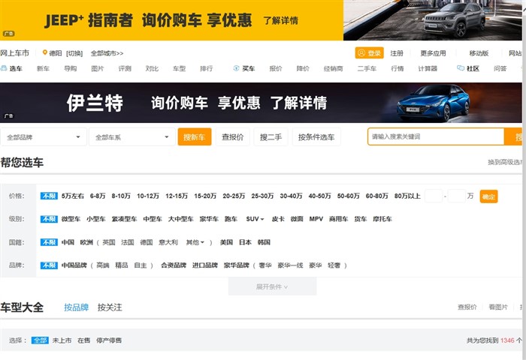Screen dimensions: 526x360
Task: Switch to the 按关注 tab
Action: [110, 307]
